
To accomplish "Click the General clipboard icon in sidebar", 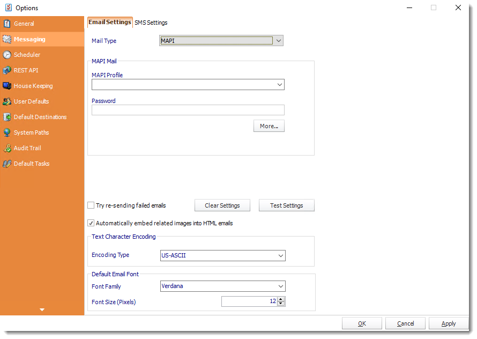I will [x=7, y=24].
